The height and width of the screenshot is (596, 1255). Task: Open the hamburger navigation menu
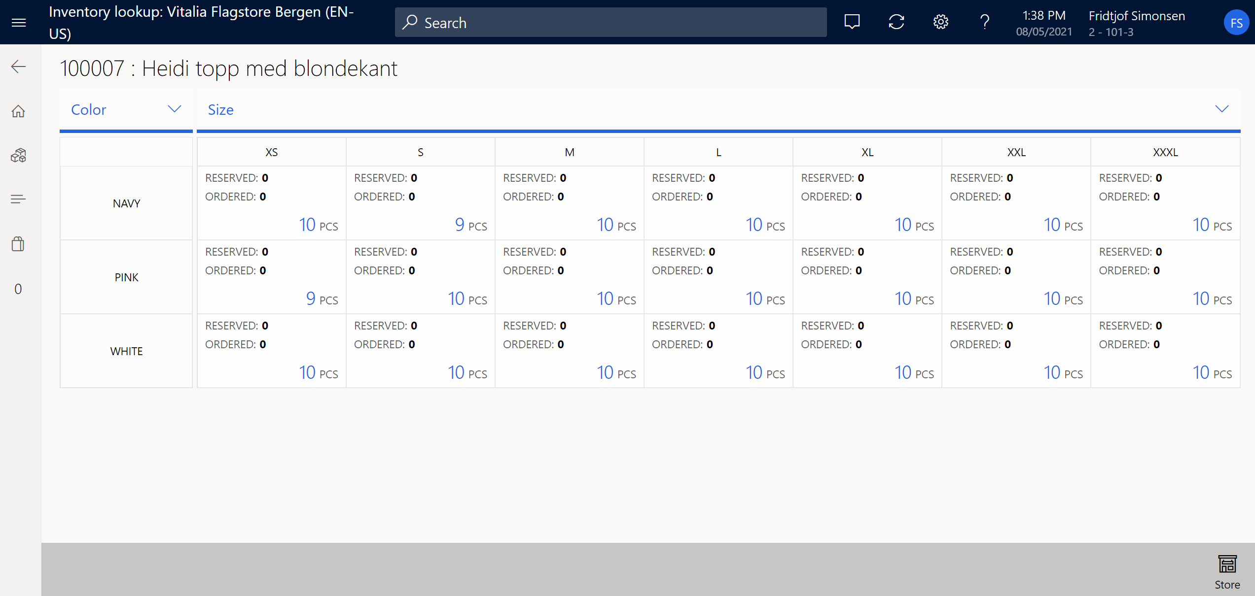point(19,23)
